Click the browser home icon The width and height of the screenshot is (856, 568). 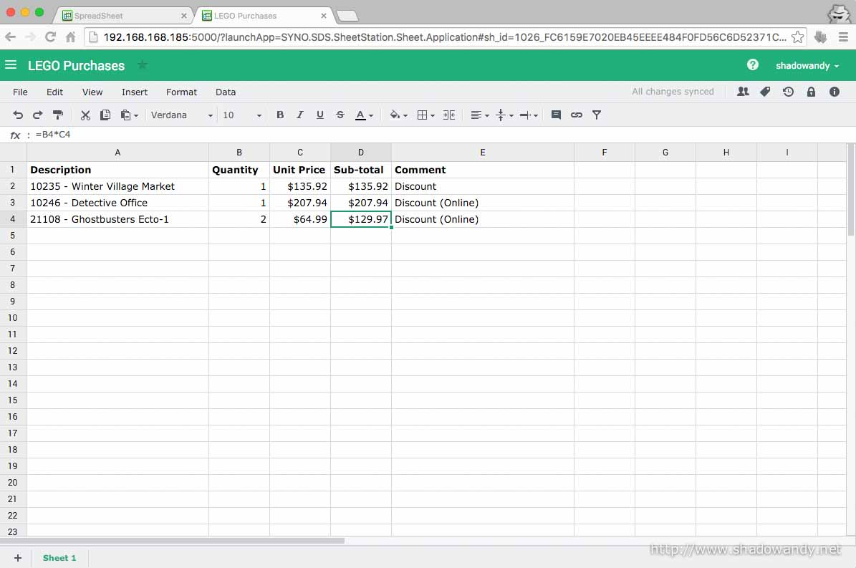[x=70, y=37]
